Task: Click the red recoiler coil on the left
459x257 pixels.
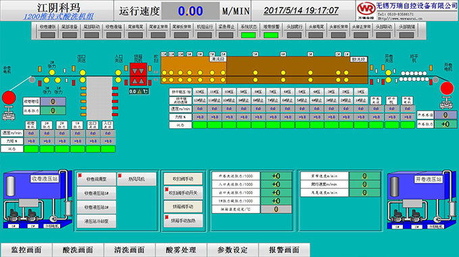Action: point(9,98)
